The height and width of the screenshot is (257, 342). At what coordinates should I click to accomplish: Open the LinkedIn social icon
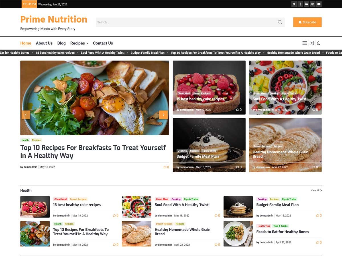(x=306, y=4)
